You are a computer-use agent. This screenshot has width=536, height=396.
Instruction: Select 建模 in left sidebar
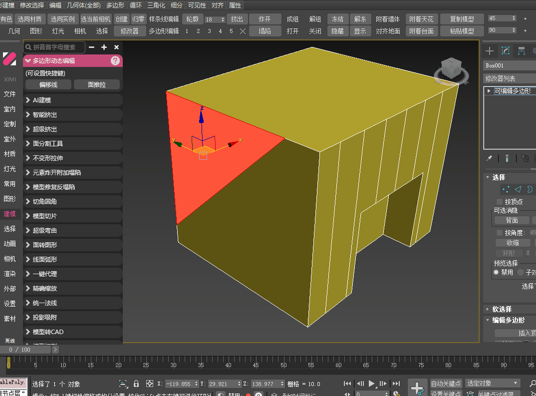(9, 214)
